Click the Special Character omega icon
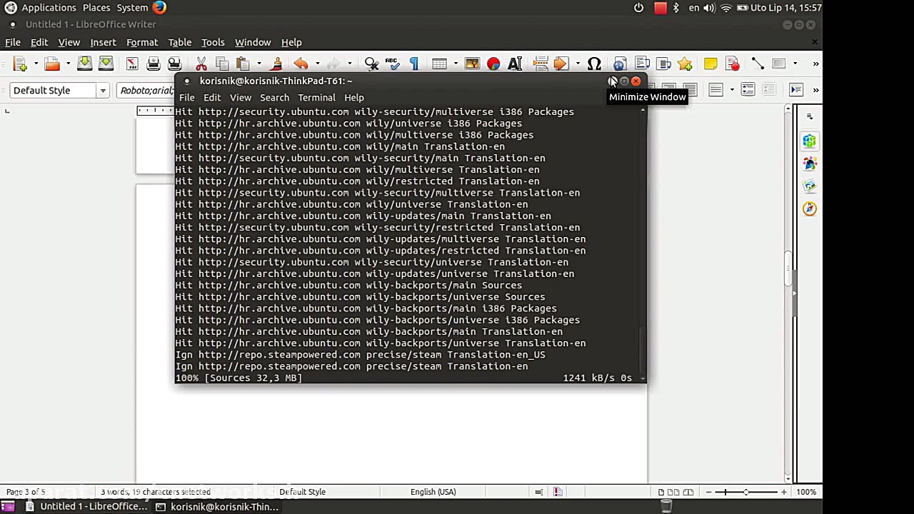Screen dimensions: 914x514 point(594,64)
